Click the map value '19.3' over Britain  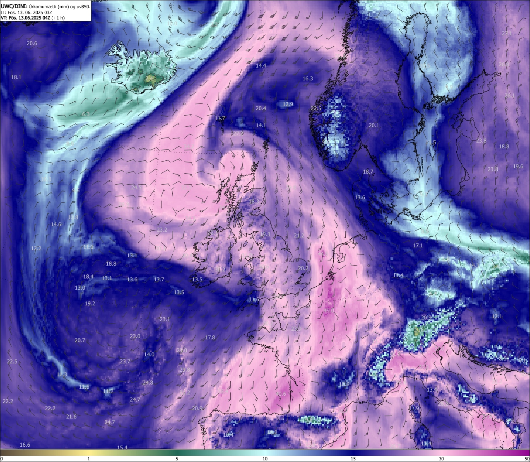click(265, 235)
